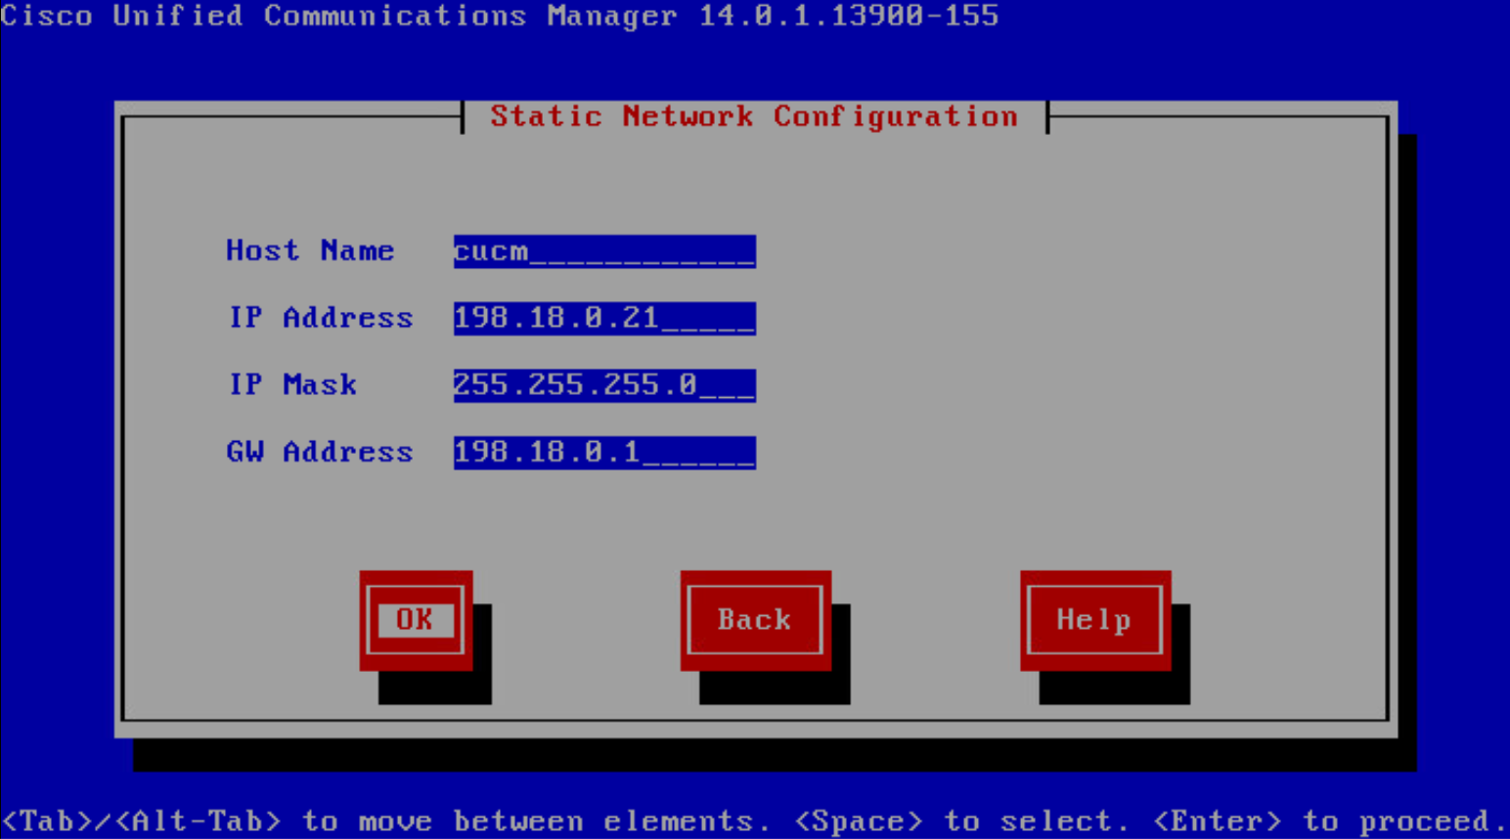Focus the Host Name input field
Viewport: 1510px width, 839px height.
603,251
